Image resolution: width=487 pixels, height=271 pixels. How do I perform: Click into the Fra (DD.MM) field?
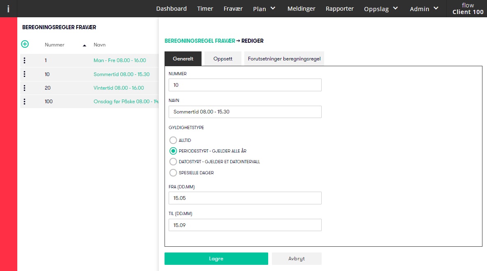245,198
